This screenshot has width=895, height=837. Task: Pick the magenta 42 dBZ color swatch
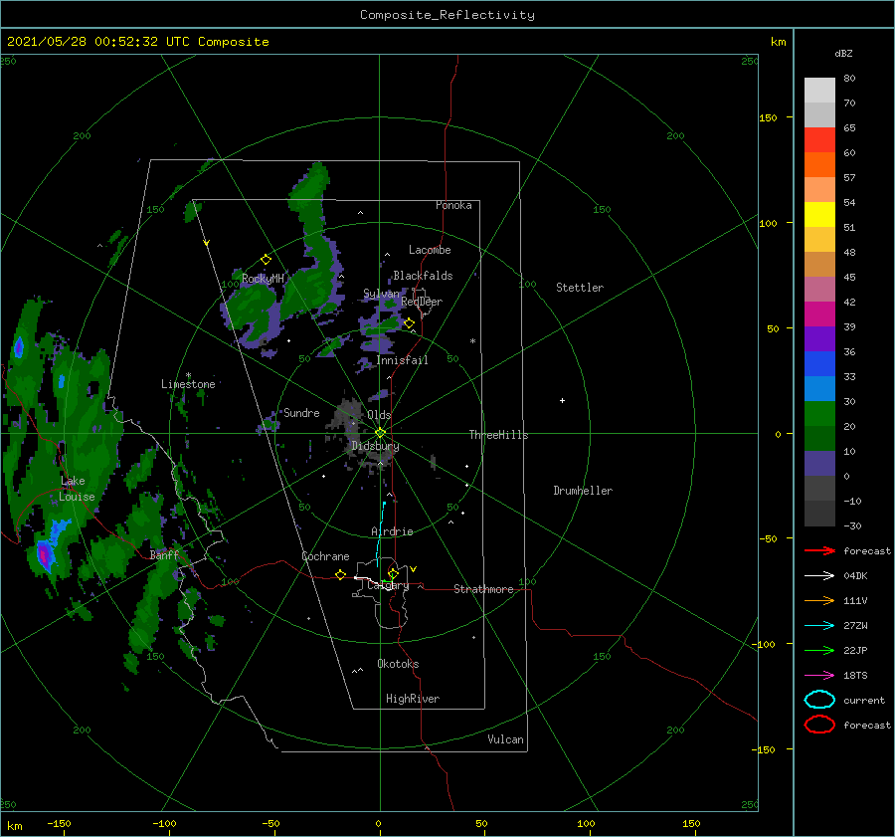[x=819, y=314]
